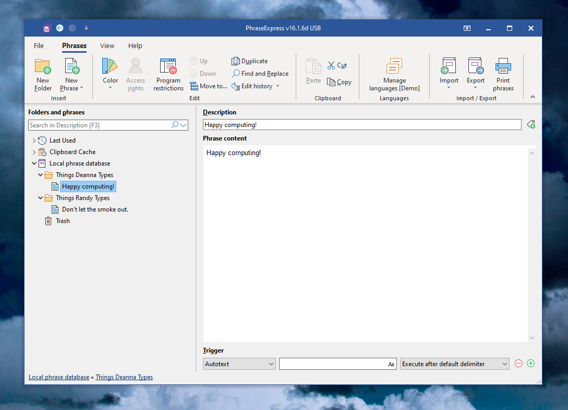Select Clipboard Cache in the tree
This screenshot has height=410, width=568.
[x=72, y=152]
